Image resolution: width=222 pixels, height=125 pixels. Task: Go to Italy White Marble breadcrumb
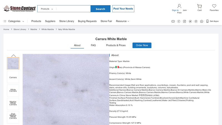[x=67, y=29]
